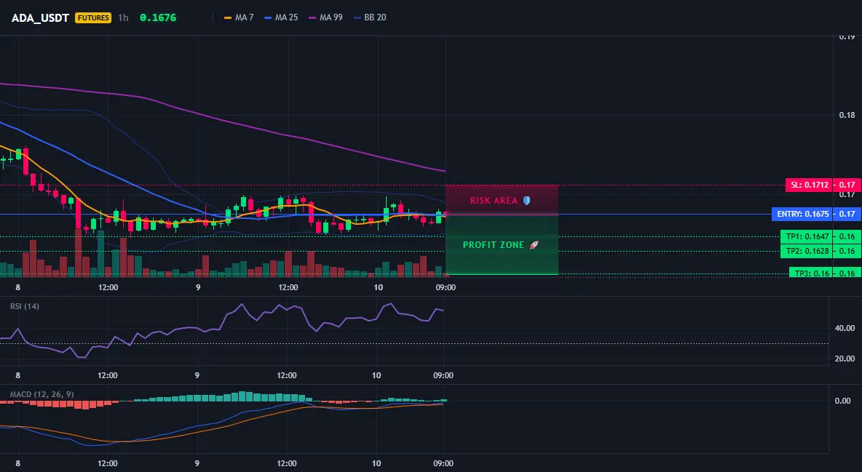Toggle the BB 20 legend entry

[x=370, y=17]
